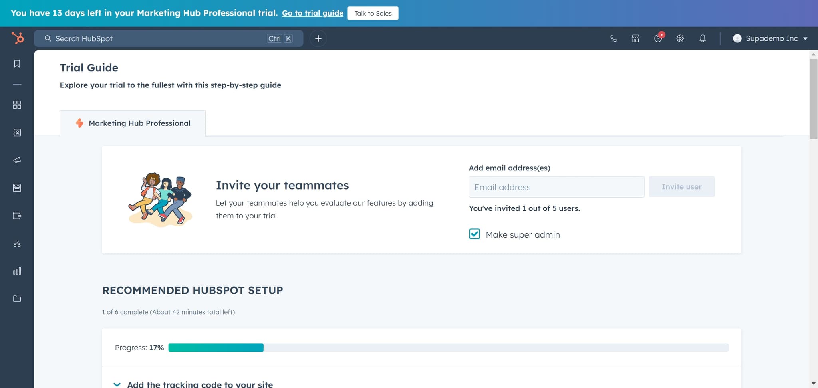Switch to the Marketing Hub Professional tab
Screen dimensions: 818x388
(x=133, y=123)
